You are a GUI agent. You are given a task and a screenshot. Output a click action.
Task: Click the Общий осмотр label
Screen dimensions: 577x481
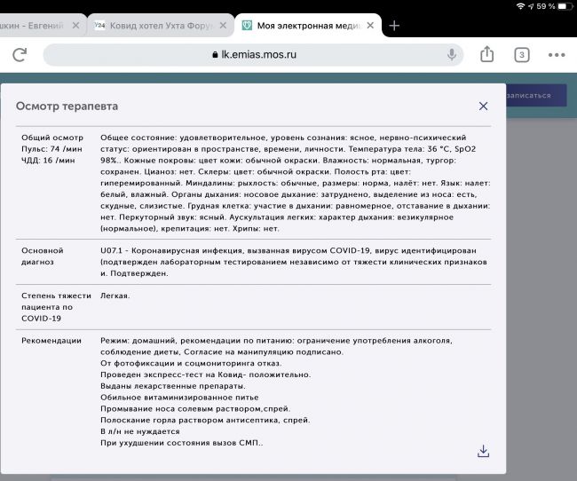[x=52, y=138]
